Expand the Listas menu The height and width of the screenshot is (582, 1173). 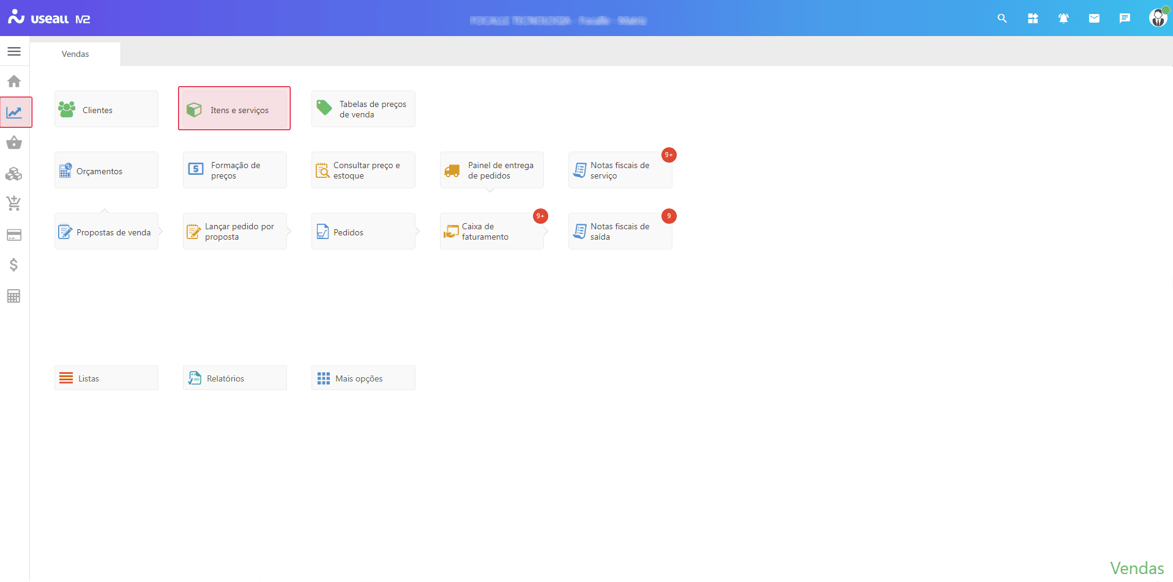click(106, 378)
